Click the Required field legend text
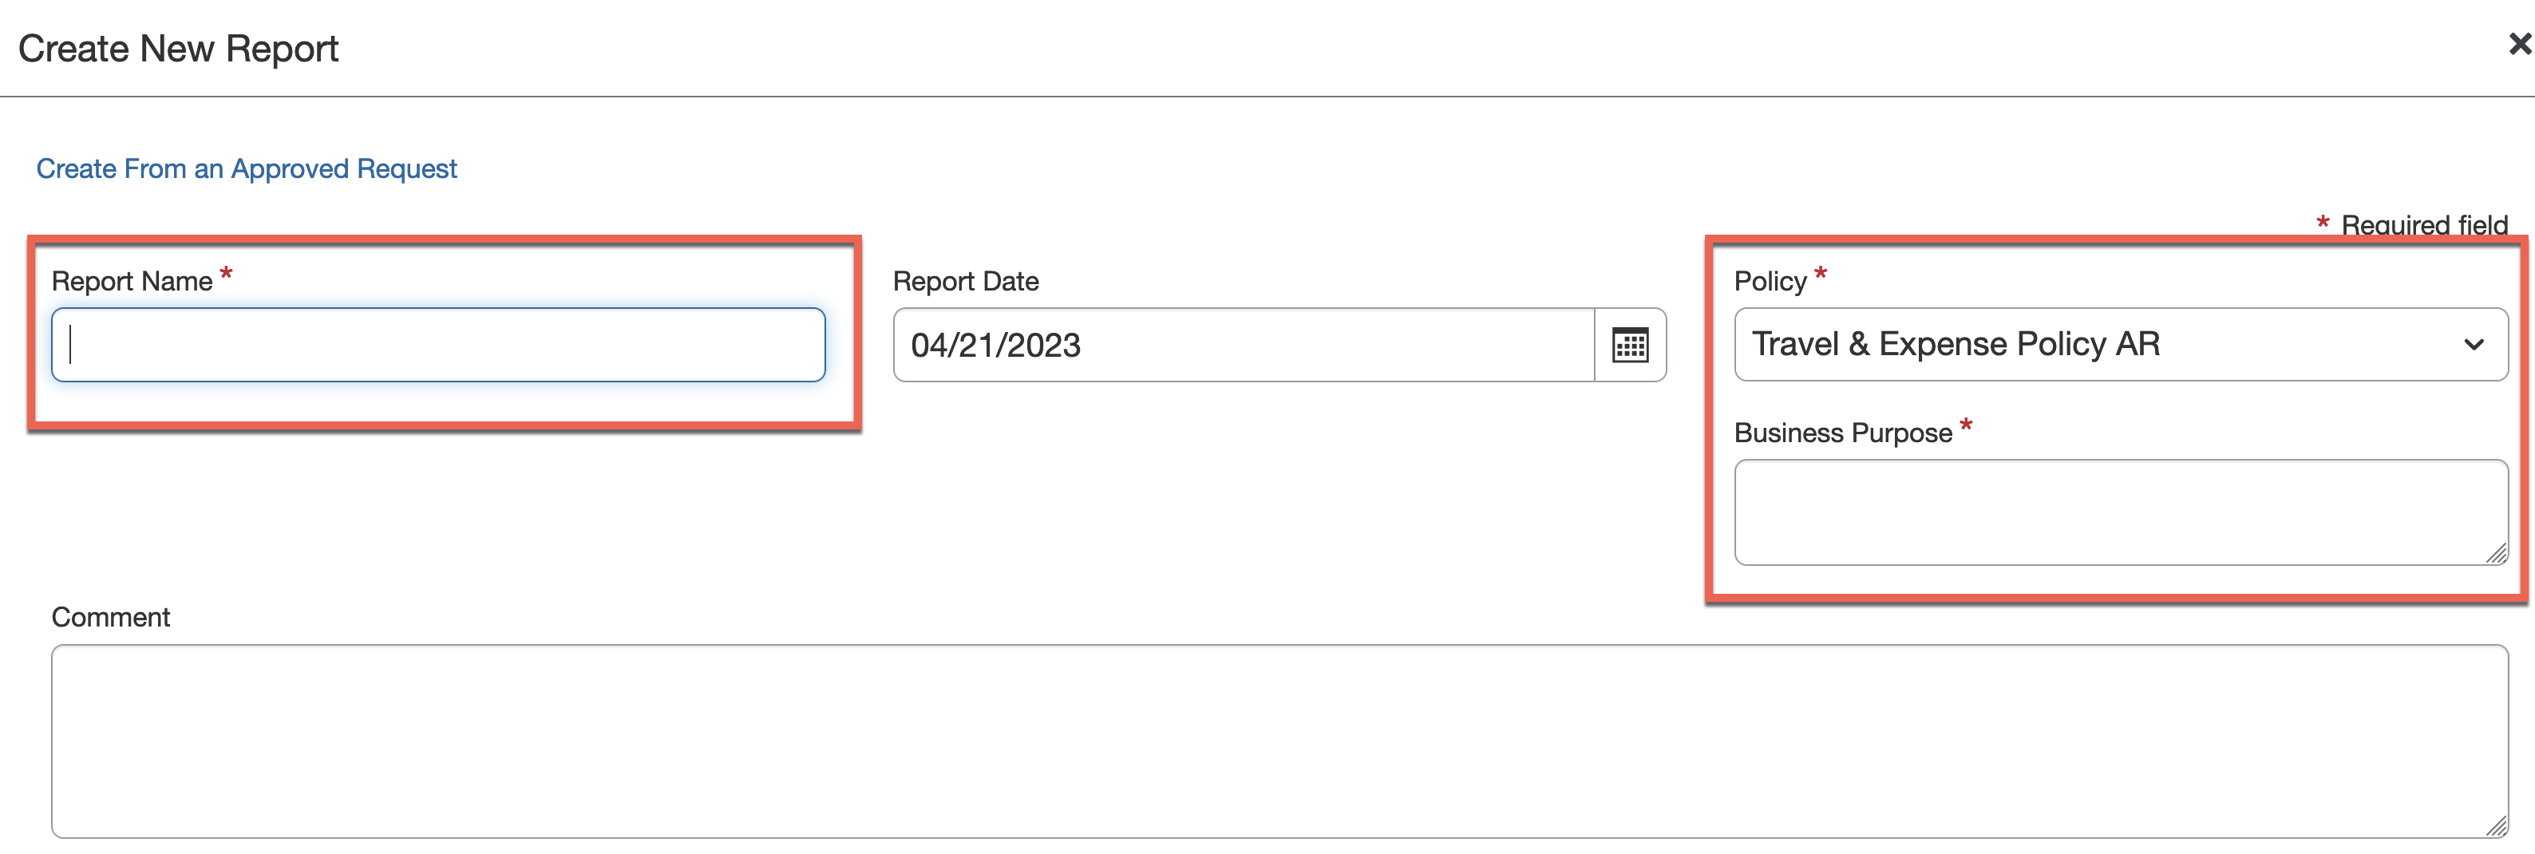The image size is (2535, 854). tap(2424, 225)
